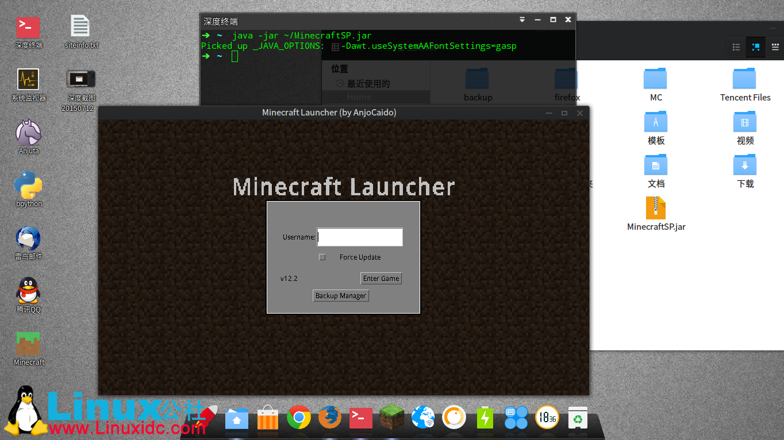
Task: Open the trash bin in the dock
Action: click(578, 418)
